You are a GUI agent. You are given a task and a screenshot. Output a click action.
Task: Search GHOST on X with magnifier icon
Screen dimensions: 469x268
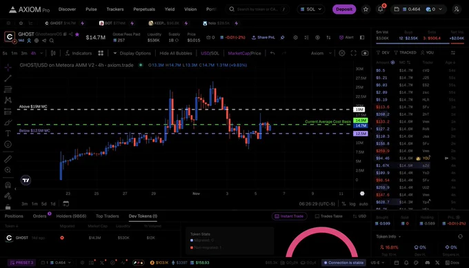pos(52,41)
